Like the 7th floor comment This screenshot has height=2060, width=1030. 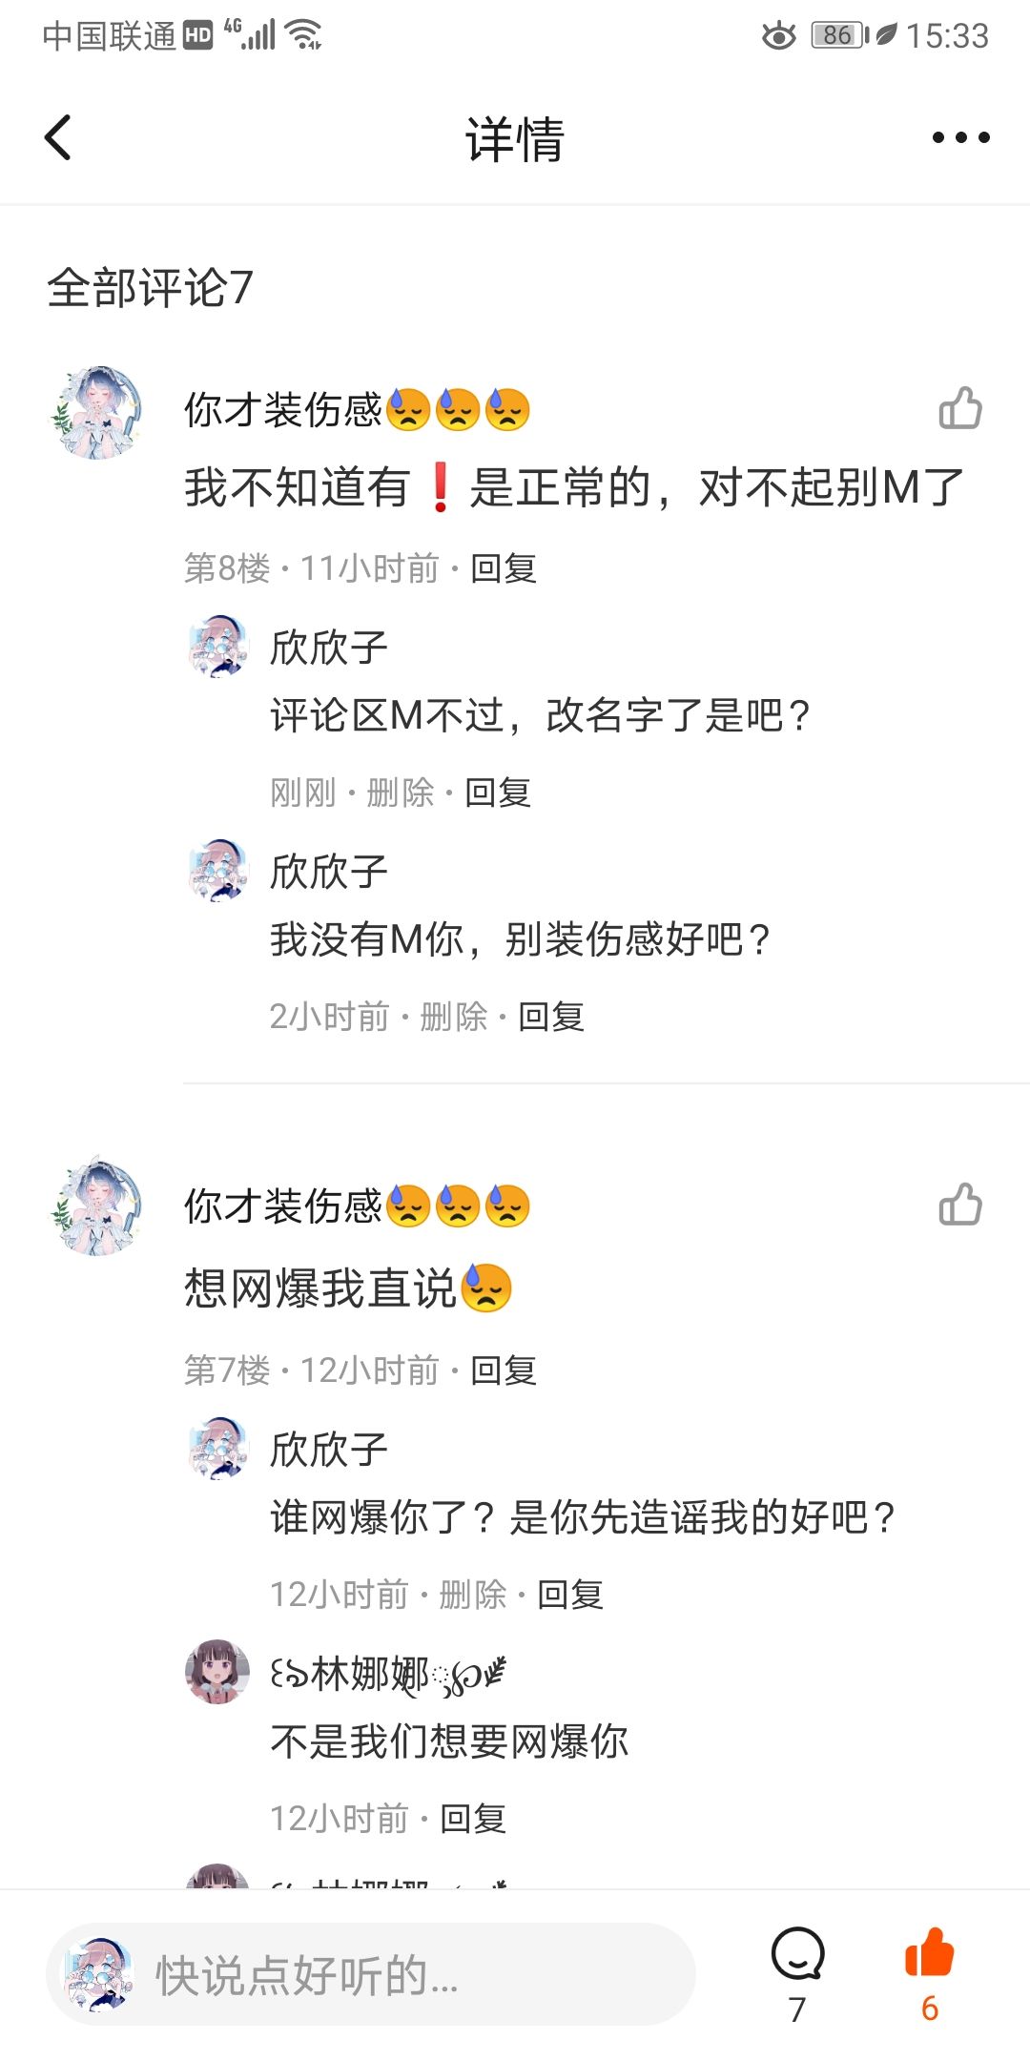point(959,1205)
